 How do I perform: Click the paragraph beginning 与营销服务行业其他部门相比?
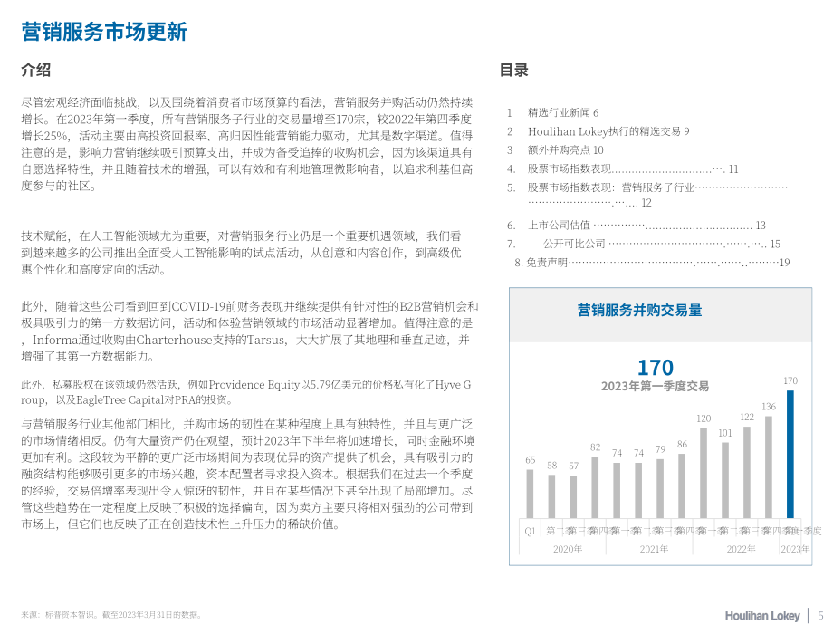tap(248, 474)
